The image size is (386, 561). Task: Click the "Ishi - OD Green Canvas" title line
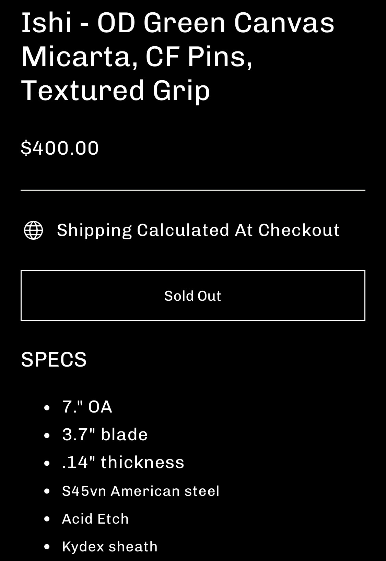pyautogui.click(x=178, y=23)
